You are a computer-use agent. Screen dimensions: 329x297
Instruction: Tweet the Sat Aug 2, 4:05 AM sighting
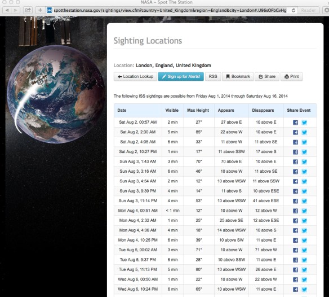point(304,142)
